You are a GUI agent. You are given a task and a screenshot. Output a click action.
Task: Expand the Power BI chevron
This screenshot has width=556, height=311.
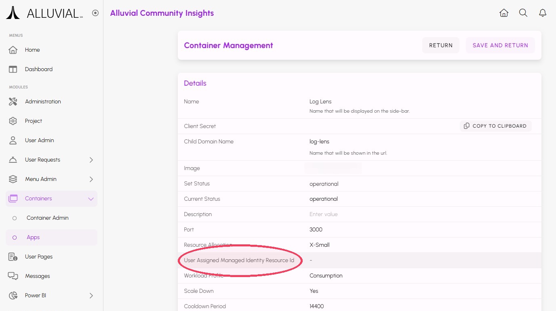[x=91, y=296]
